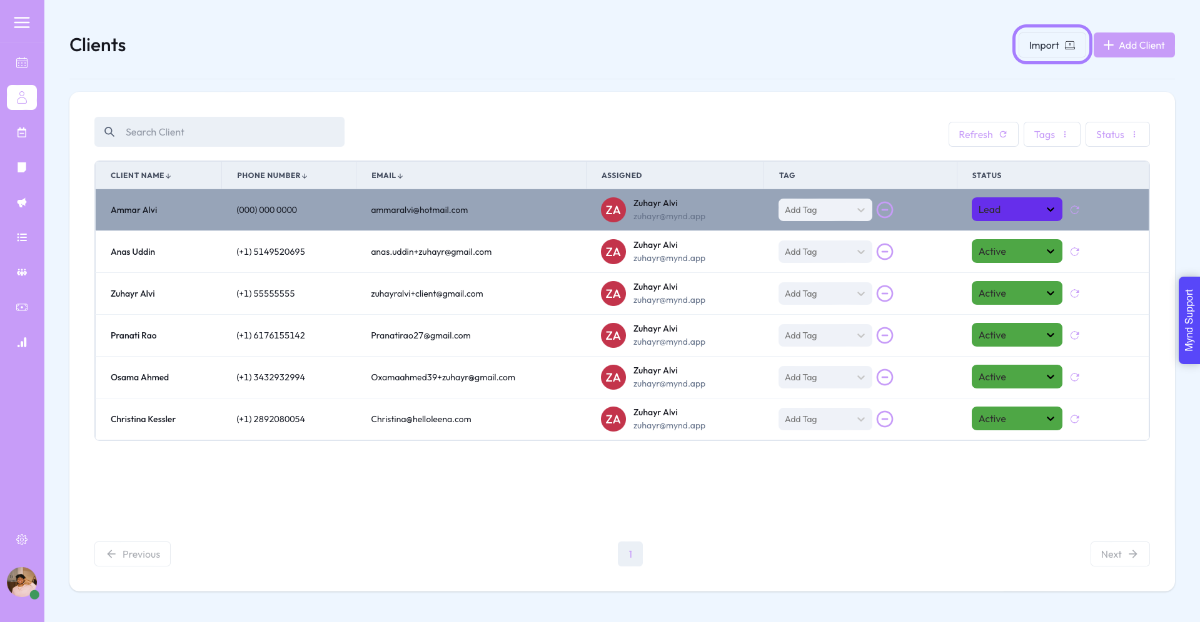The image size is (1200, 622).
Task: Click the Add Client button
Action: (1134, 45)
